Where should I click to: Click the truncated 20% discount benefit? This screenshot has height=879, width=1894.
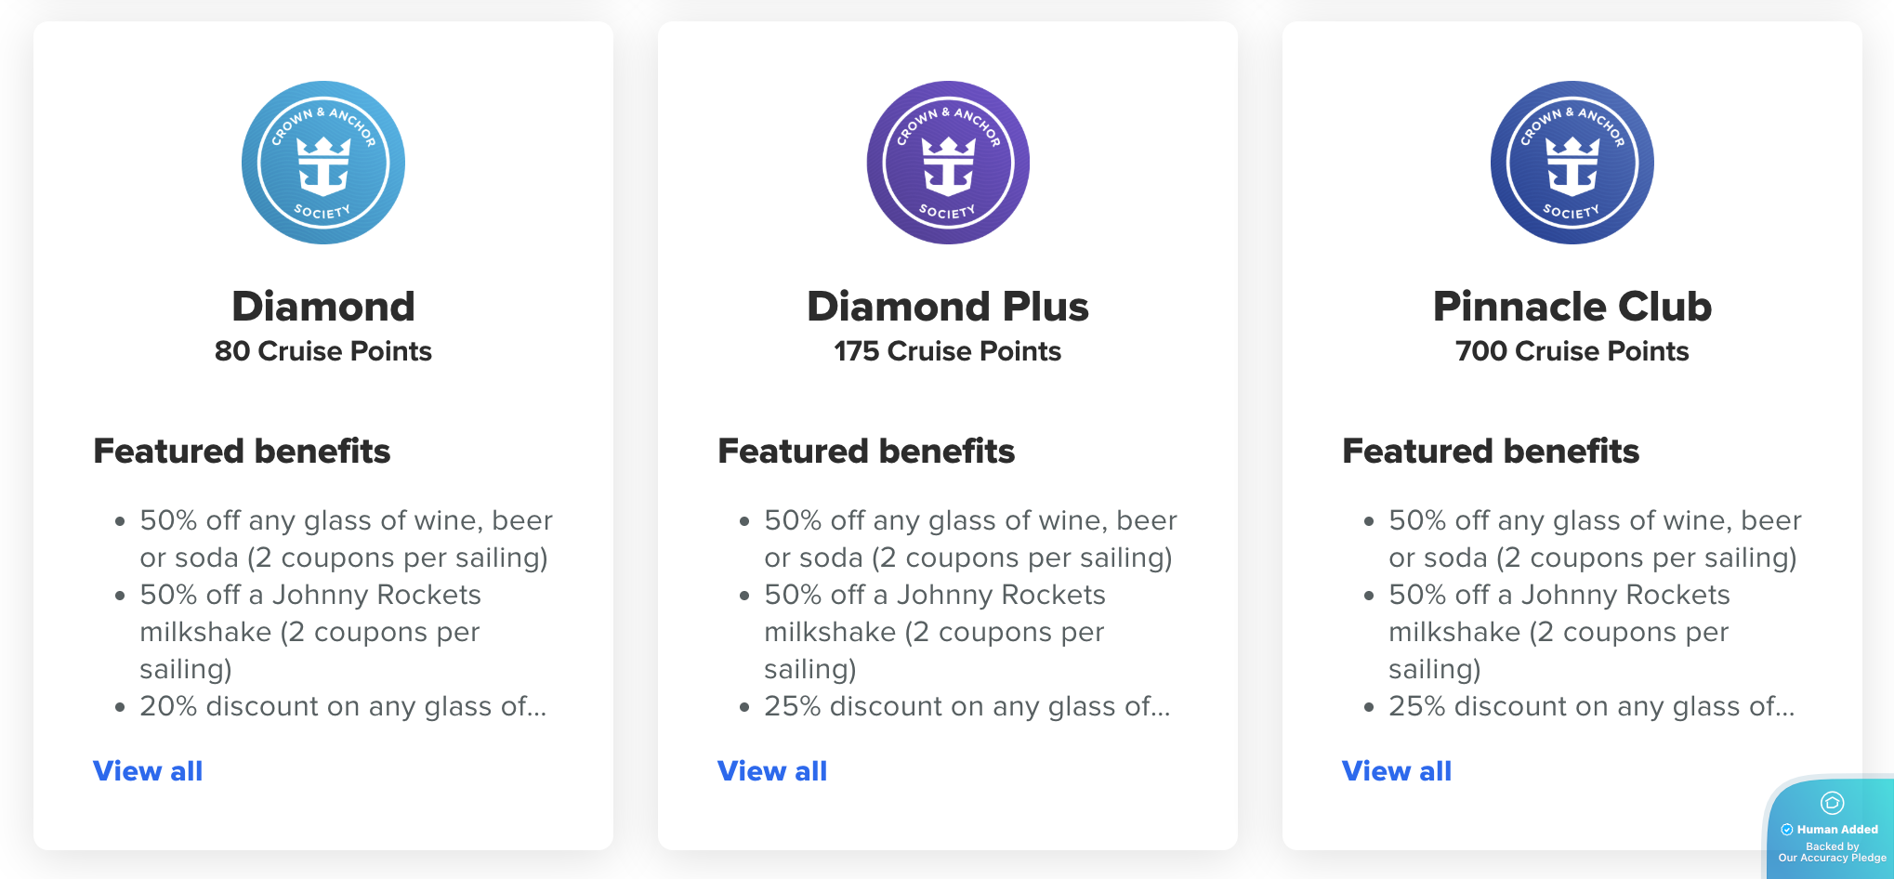tap(343, 706)
